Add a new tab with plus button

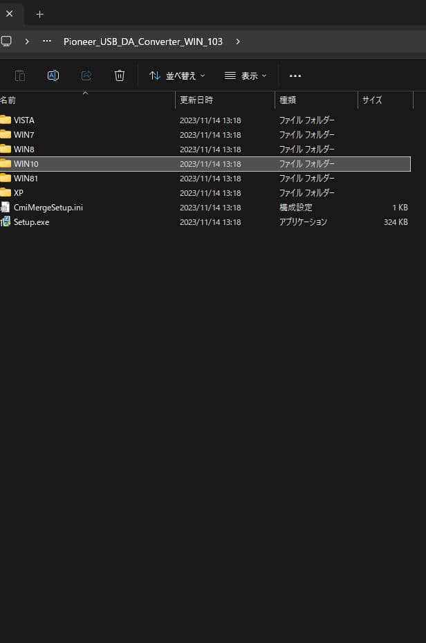coord(39,14)
